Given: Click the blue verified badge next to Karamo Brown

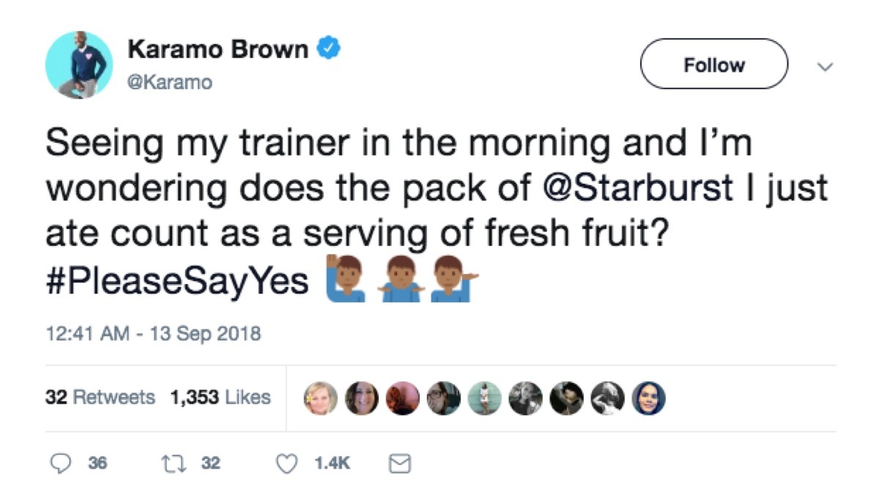Looking at the screenshot, I should [327, 47].
